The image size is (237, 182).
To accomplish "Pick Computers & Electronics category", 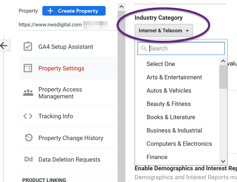I will point(179,144).
